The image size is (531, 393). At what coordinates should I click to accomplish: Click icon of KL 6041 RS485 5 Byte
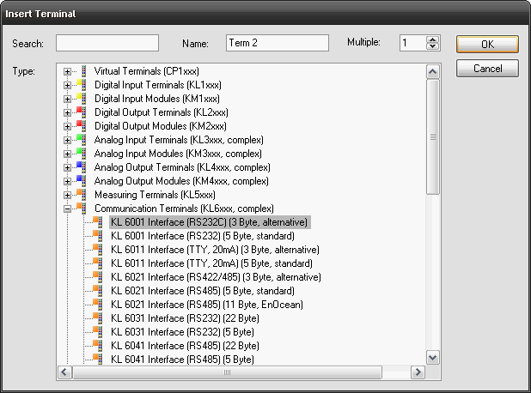point(98,360)
